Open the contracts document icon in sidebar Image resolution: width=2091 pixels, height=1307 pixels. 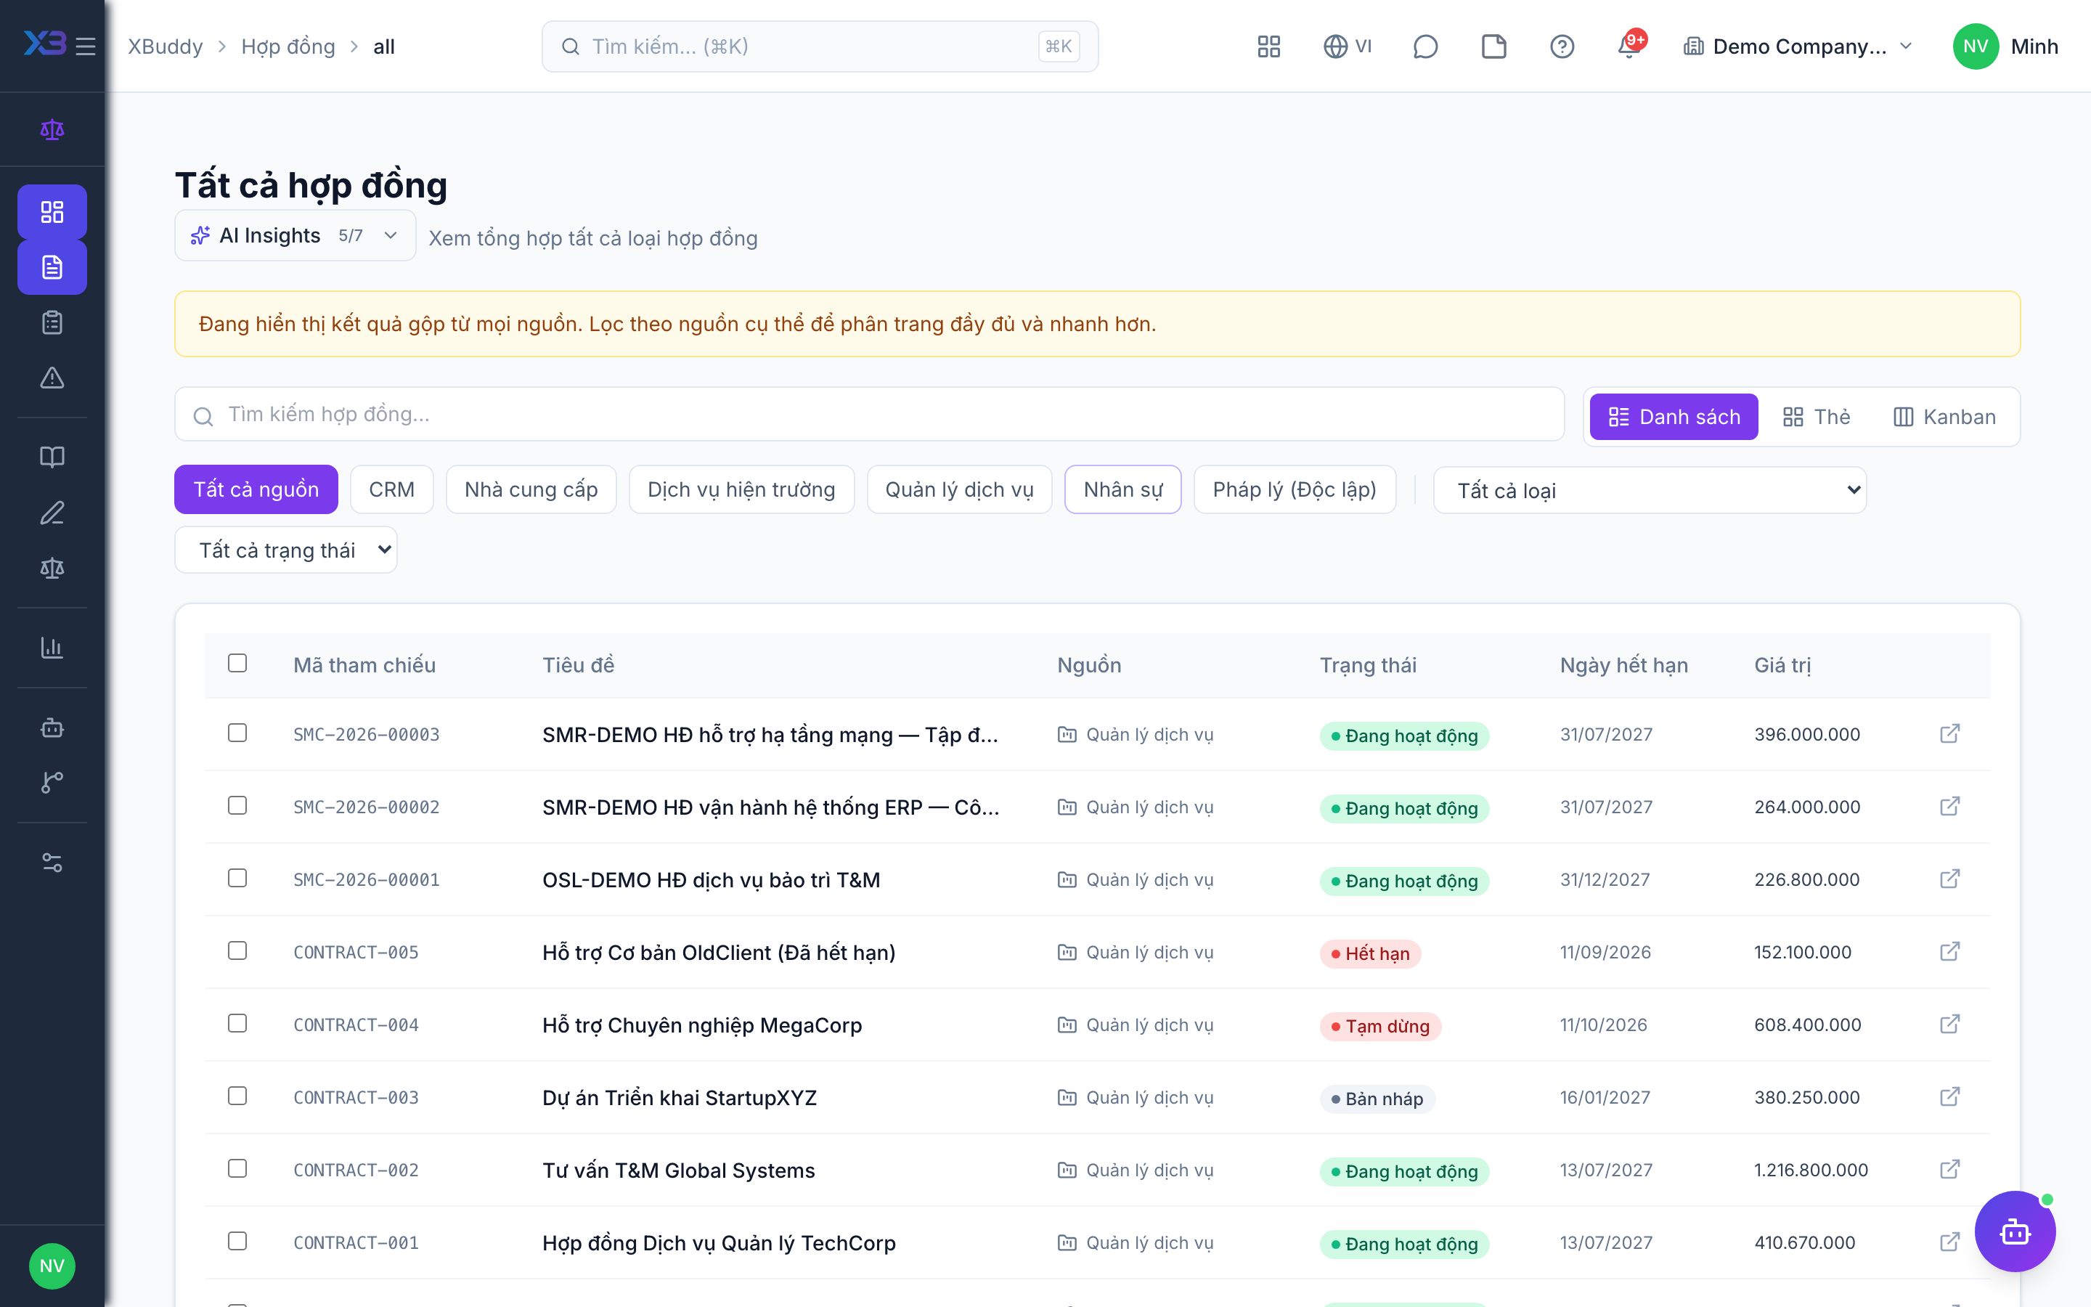coord(52,267)
